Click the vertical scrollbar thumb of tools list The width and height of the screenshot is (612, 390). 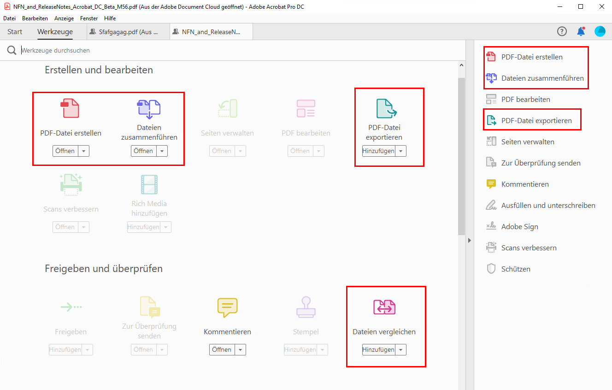point(462,157)
